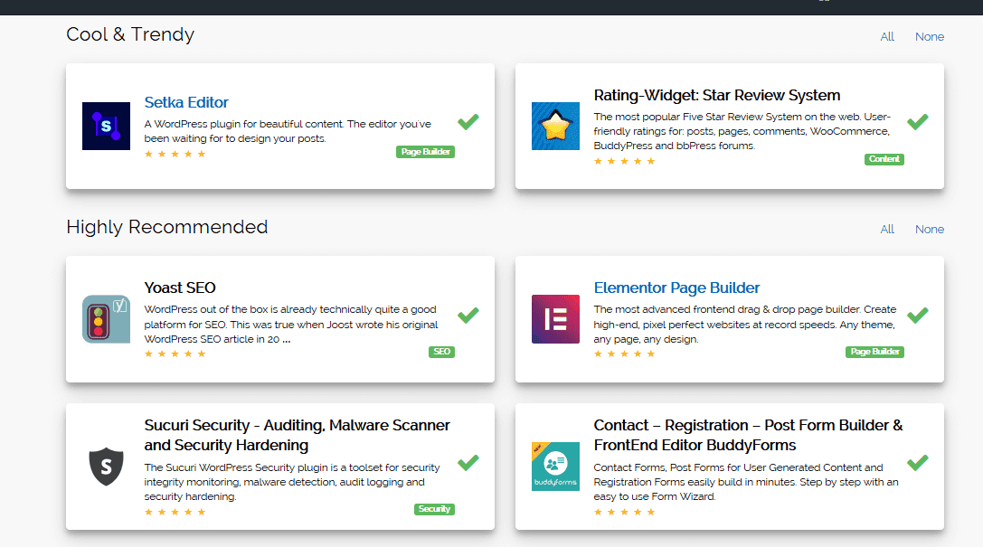The width and height of the screenshot is (983, 547).
Task: Deselect the BuddyForms checkmark
Action: pyautogui.click(x=918, y=462)
